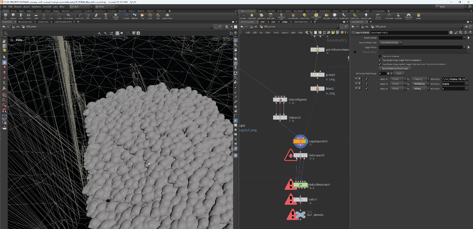This screenshot has height=229, width=473.
Task: Open the Source Group Type dropdown
Action: click(x=391, y=42)
